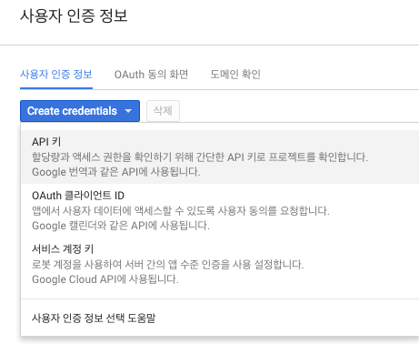Image resolution: width=419 pixels, height=344 pixels.
Task: Click the 로봇 계정을 사용하여 description text
Action: 167,265
